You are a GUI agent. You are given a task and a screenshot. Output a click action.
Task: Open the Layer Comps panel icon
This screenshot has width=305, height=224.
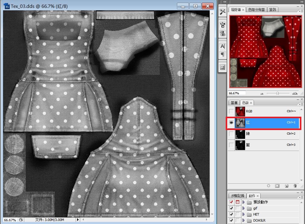click(222, 67)
